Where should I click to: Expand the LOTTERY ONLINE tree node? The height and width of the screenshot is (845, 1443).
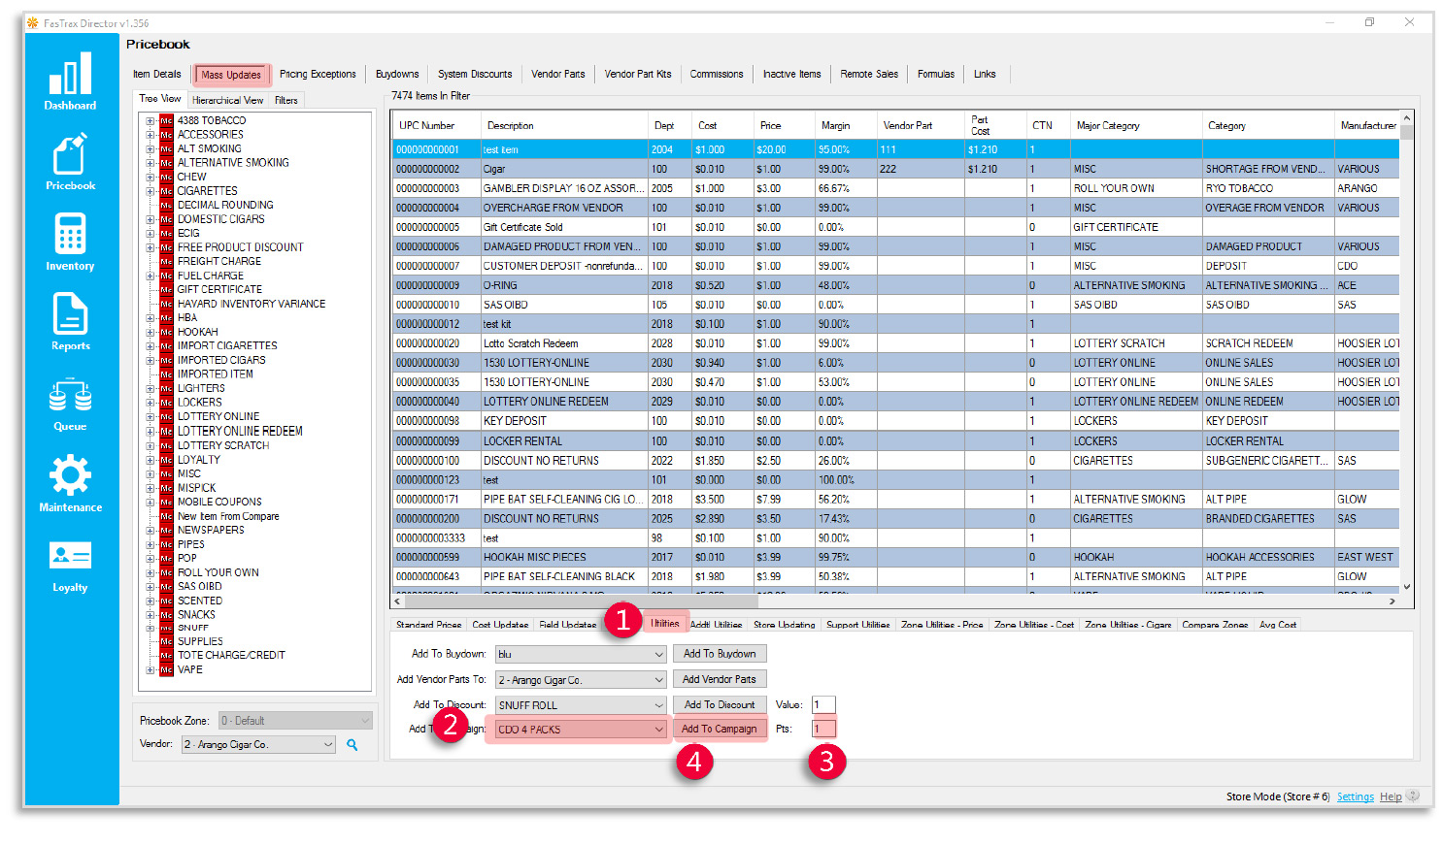point(150,417)
